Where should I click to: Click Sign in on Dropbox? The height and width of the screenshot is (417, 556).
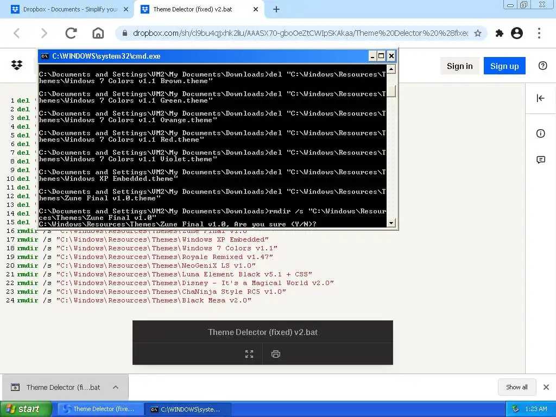[459, 66]
